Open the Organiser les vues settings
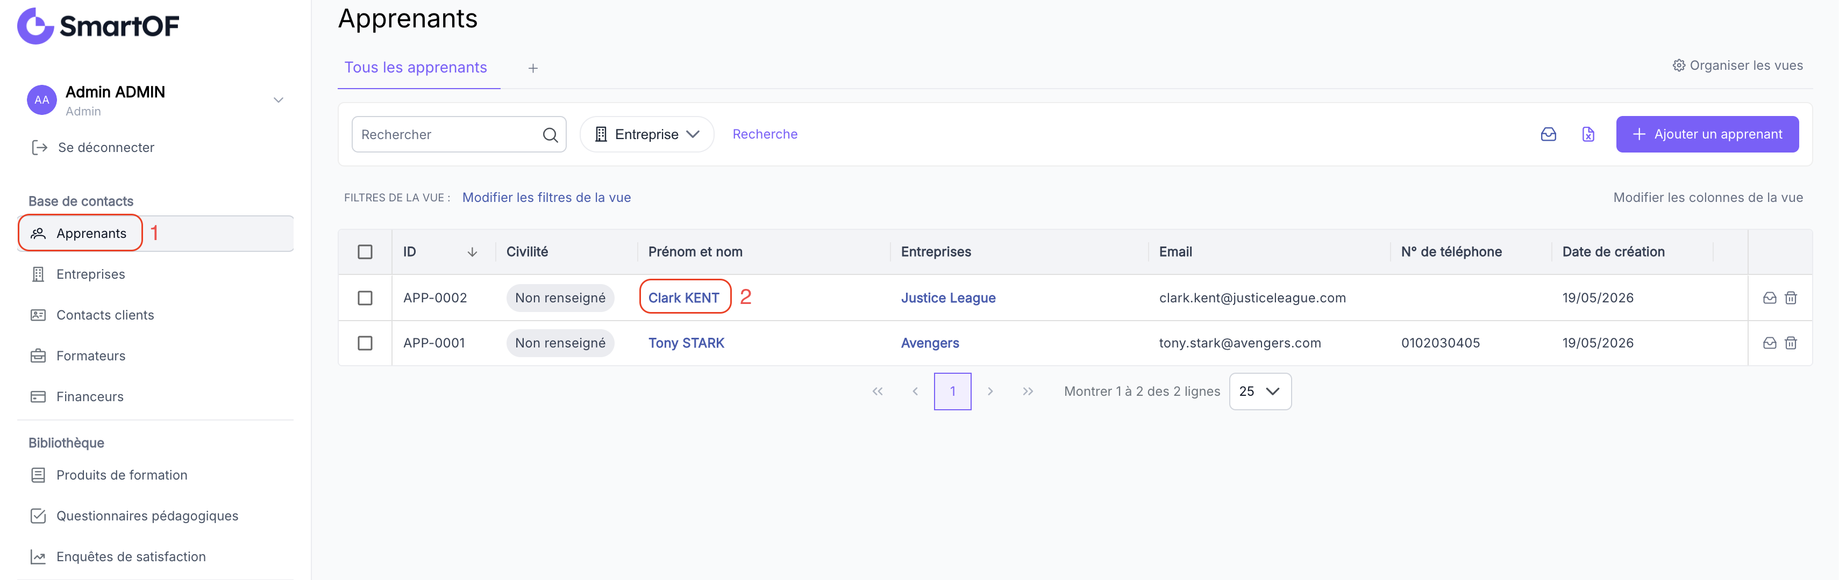Viewport: 1839px width, 580px height. coord(1737,66)
